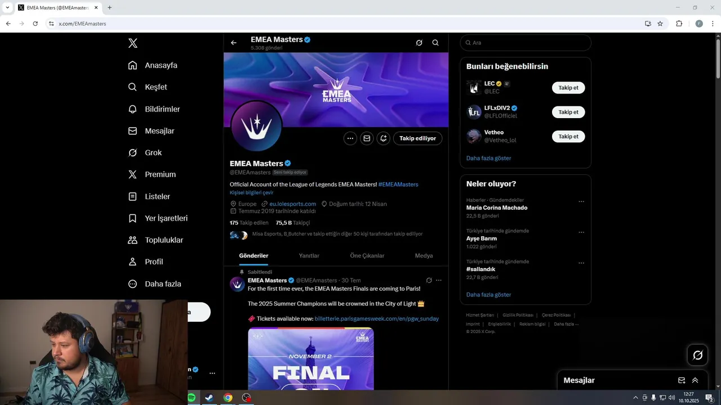Click Takip ediliyor following button
721x405 pixels.
coord(418,138)
